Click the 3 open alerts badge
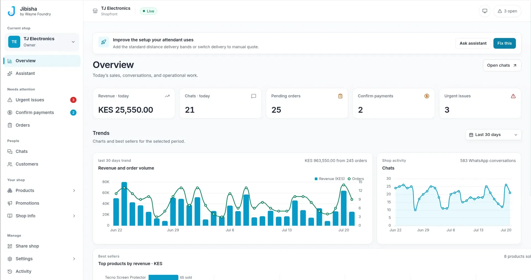 tap(507, 11)
